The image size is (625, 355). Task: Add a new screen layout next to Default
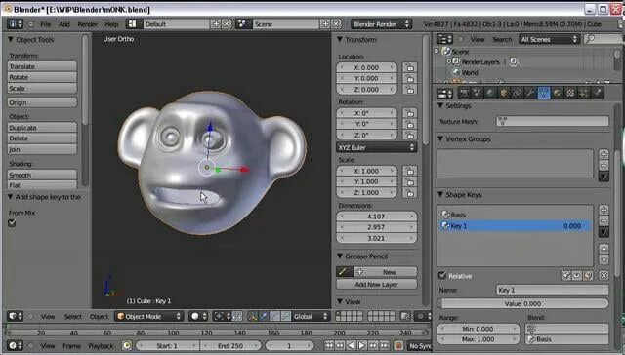pos(216,24)
